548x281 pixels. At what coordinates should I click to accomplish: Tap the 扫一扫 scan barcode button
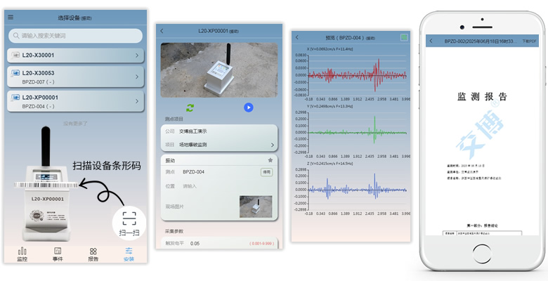pyautogui.click(x=129, y=221)
